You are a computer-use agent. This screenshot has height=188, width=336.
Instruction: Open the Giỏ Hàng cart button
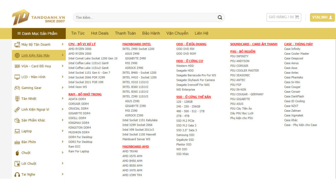[284, 17]
